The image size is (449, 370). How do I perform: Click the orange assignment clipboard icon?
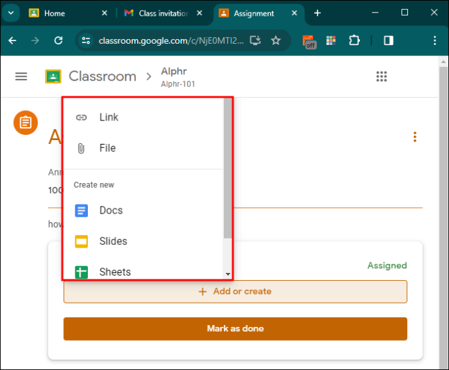26,122
